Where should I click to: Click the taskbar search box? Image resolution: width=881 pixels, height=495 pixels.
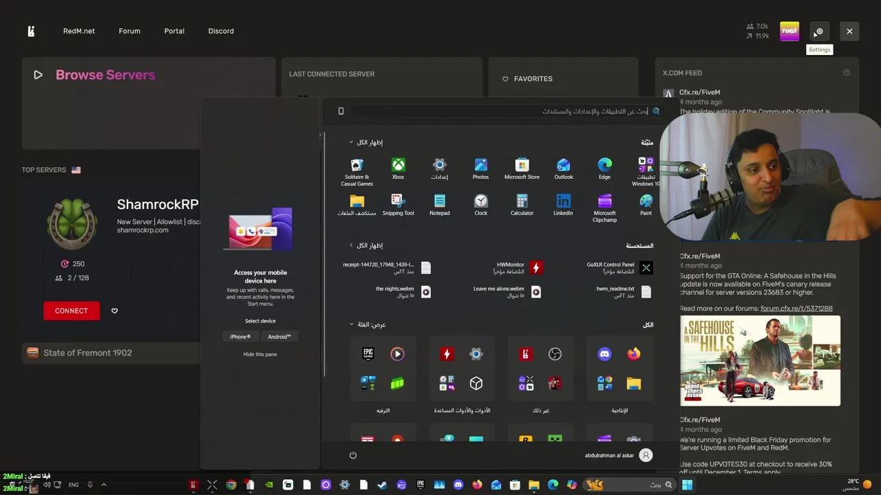click(629, 485)
